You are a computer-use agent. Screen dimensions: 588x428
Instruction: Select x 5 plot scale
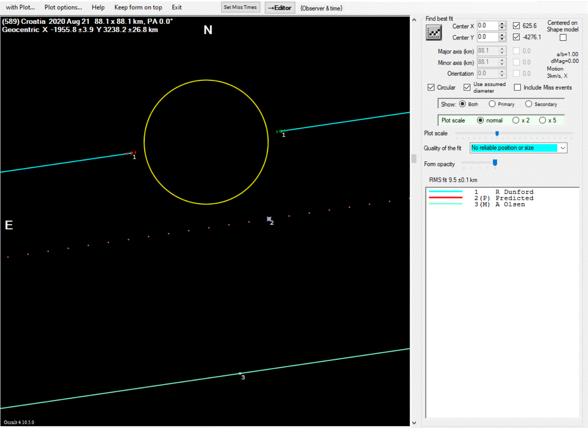click(542, 120)
